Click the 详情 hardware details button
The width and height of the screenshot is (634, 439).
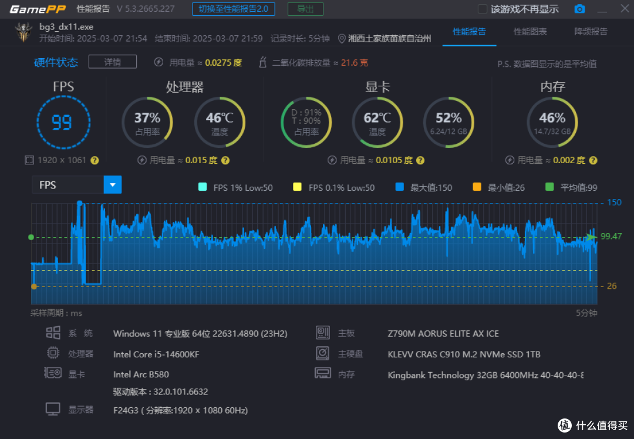coord(112,62)
